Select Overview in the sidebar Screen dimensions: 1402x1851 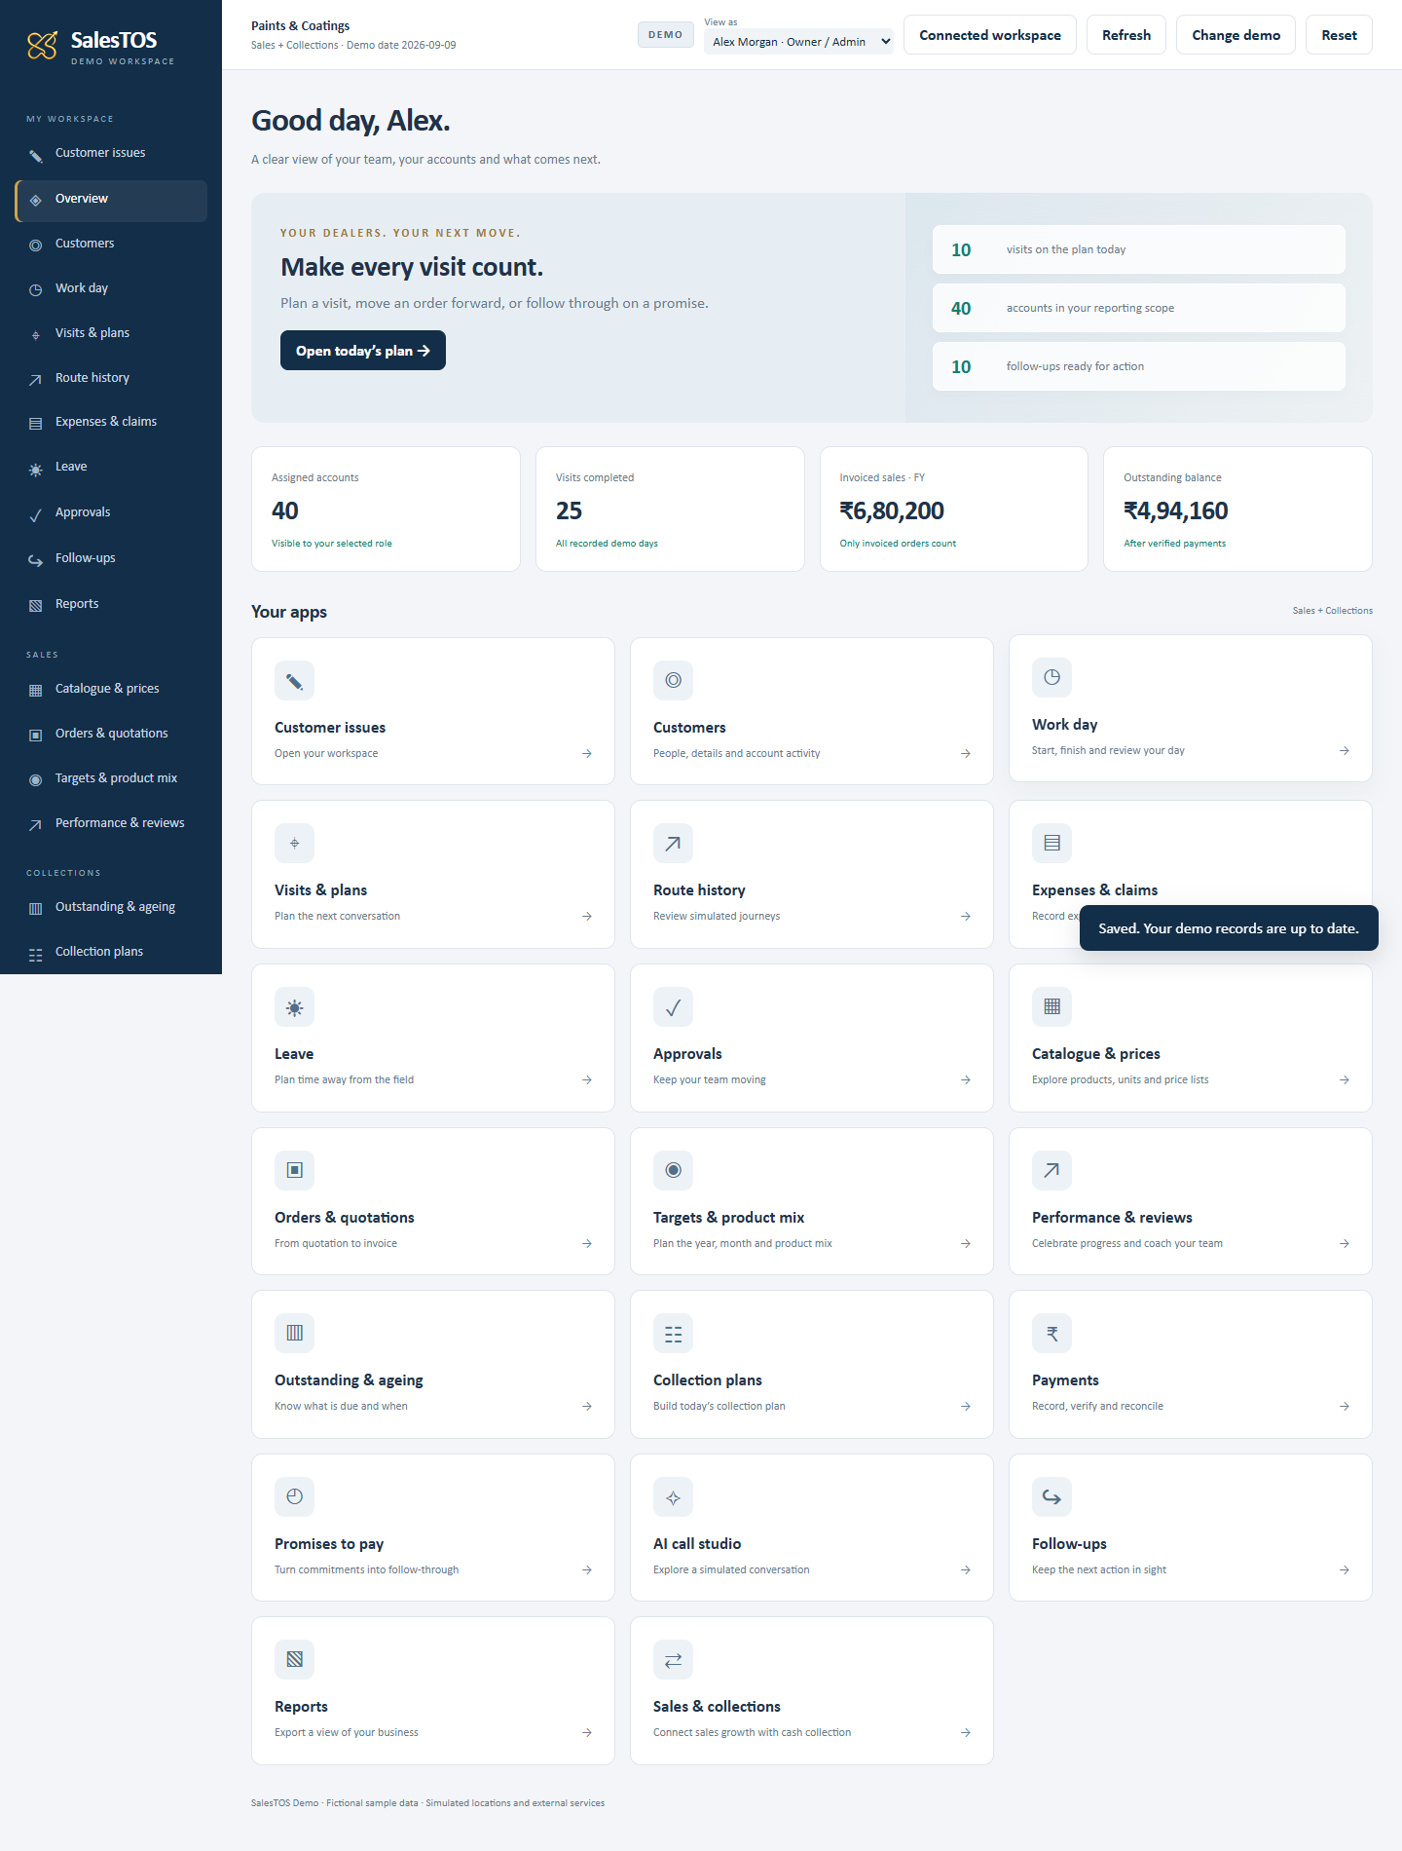[111, 200]
